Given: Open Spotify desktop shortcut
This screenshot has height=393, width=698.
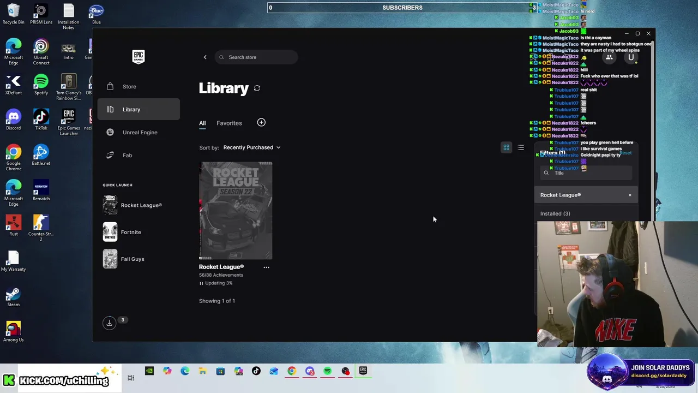Looking at the screenshot, I should tap(41, 85).
